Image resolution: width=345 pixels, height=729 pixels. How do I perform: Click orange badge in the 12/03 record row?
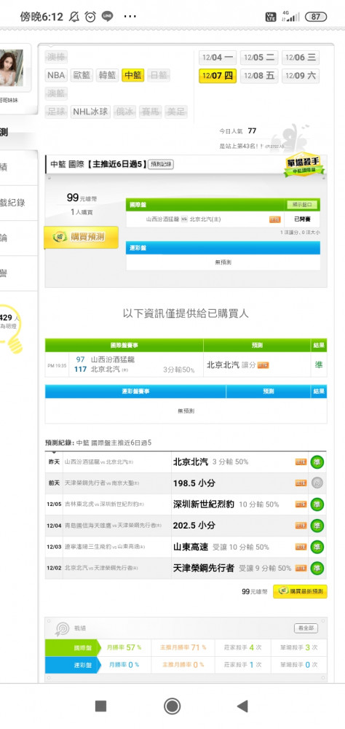(301, 547)
